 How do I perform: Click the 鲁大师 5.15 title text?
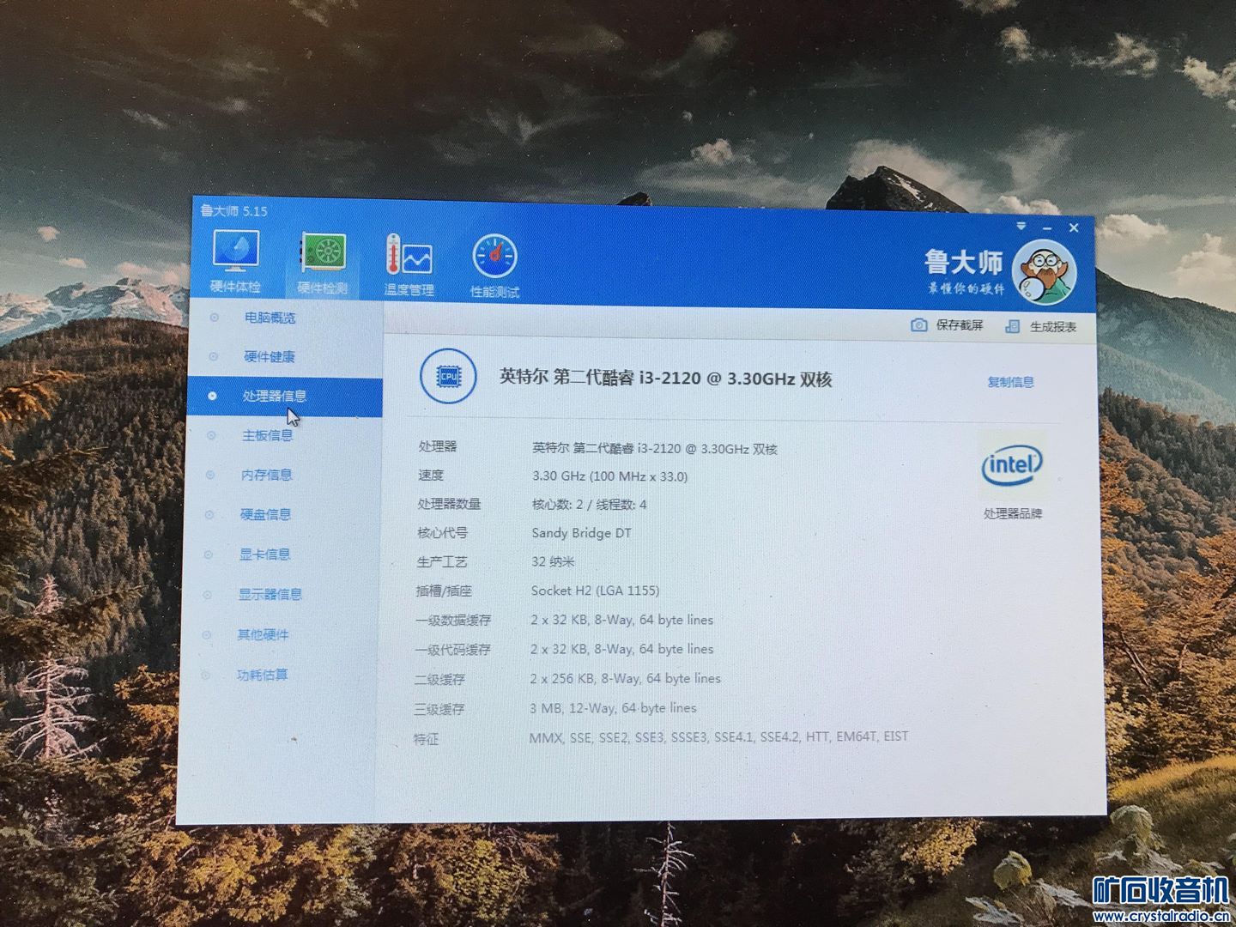233,211
